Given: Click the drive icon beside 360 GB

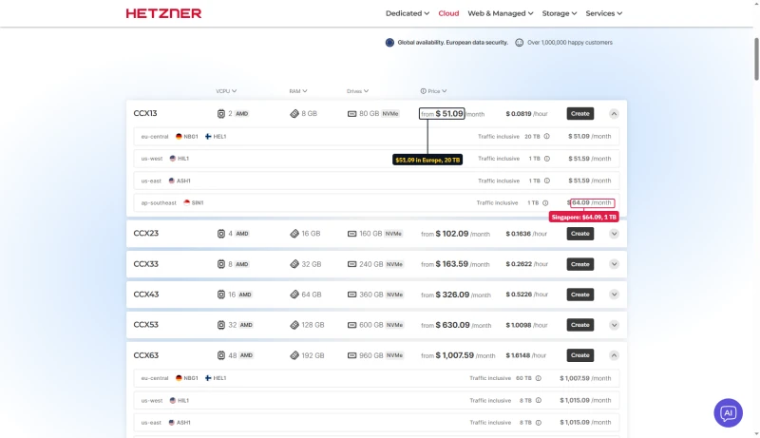Looking at the screenshot, I should 351,295.
